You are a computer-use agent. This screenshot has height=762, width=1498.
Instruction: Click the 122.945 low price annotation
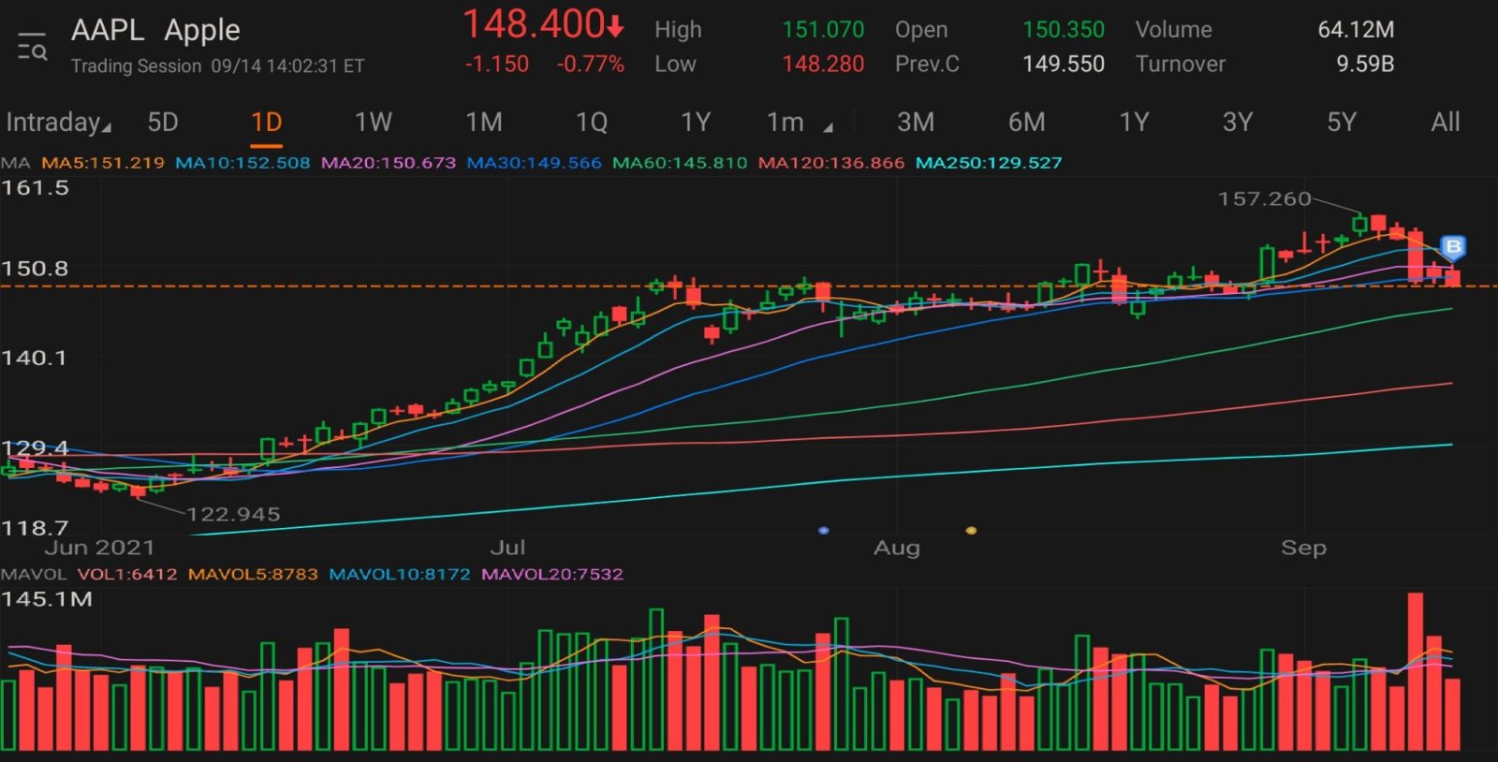point(233,514)
